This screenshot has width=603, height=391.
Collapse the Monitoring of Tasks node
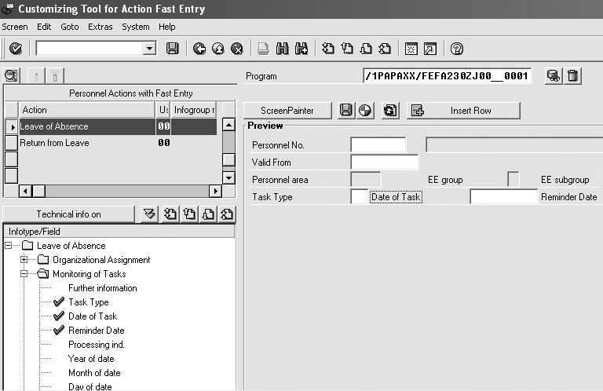pyautogui.click(x=24, y=274)
